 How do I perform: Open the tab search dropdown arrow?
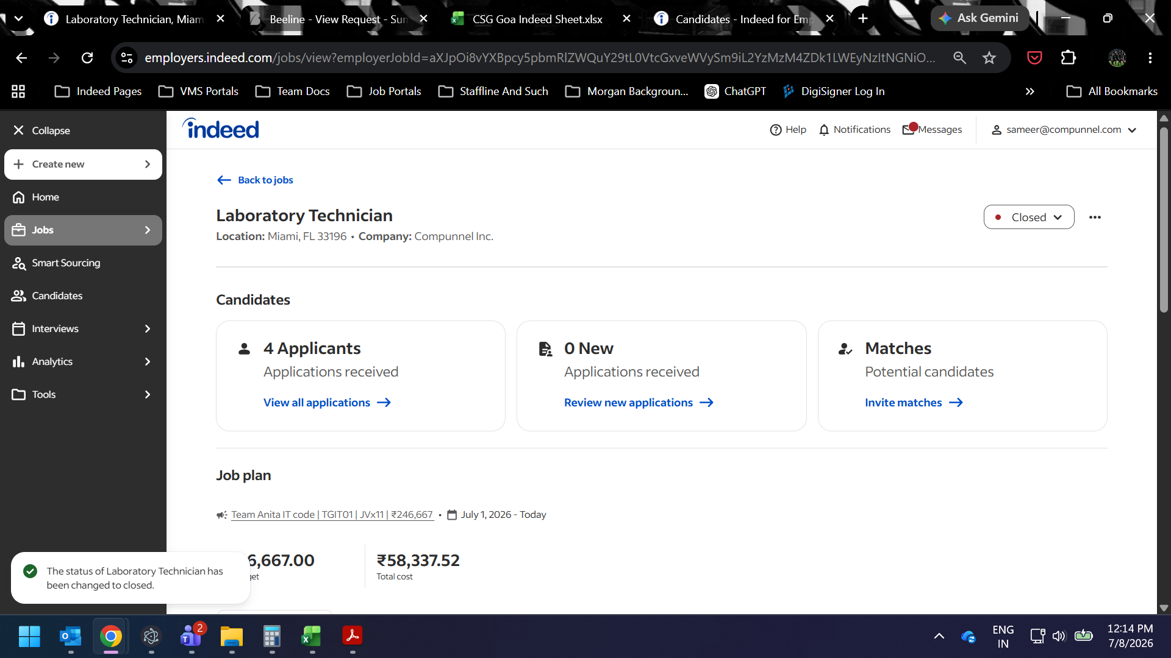click(19, 19)
